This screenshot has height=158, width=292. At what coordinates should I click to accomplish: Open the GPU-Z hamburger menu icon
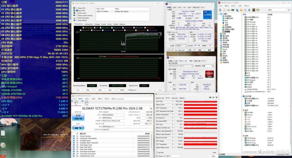216,97
